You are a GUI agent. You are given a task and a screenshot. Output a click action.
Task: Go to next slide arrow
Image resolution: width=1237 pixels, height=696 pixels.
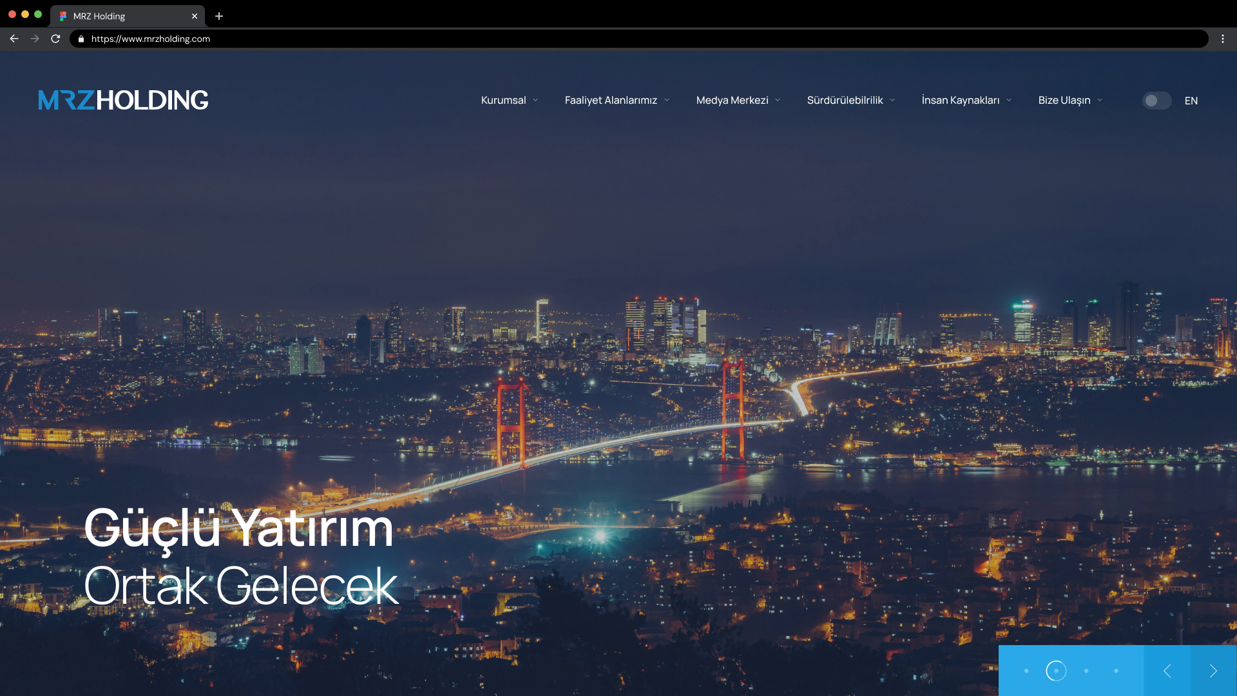1213,671
